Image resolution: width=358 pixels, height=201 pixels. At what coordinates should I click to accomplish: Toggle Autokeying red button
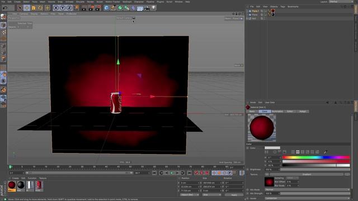(201, 173)
